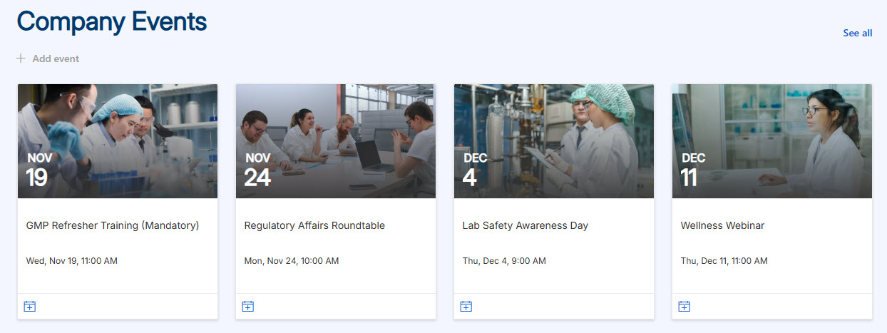Open the GMP Refresher Training (Mandatory) title
This screenshot has width=887, height=333.
(112, 225)
